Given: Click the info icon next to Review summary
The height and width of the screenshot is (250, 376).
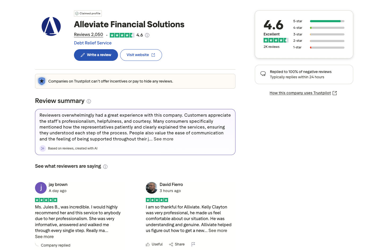Looking at the screenshot, I should tap(89, 101).
